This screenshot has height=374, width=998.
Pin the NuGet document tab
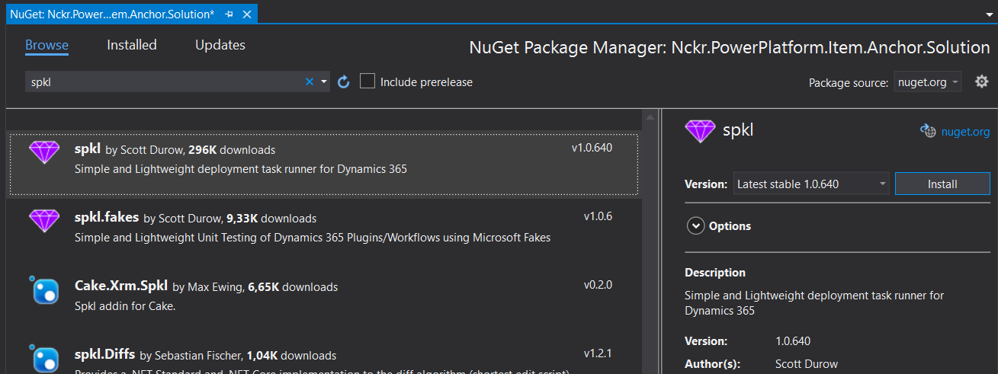coord(229,14)
